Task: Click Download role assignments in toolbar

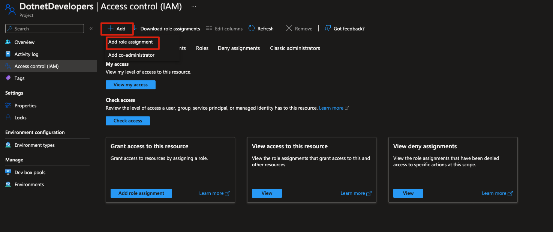Action: [x=170, y=29]
